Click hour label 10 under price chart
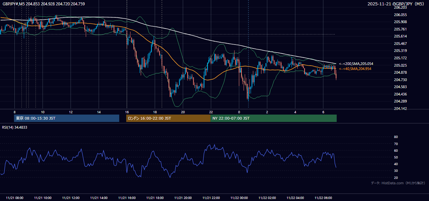The height and width of the screenshot is (201, 429). pyautogui.click(x=43, y=112)
